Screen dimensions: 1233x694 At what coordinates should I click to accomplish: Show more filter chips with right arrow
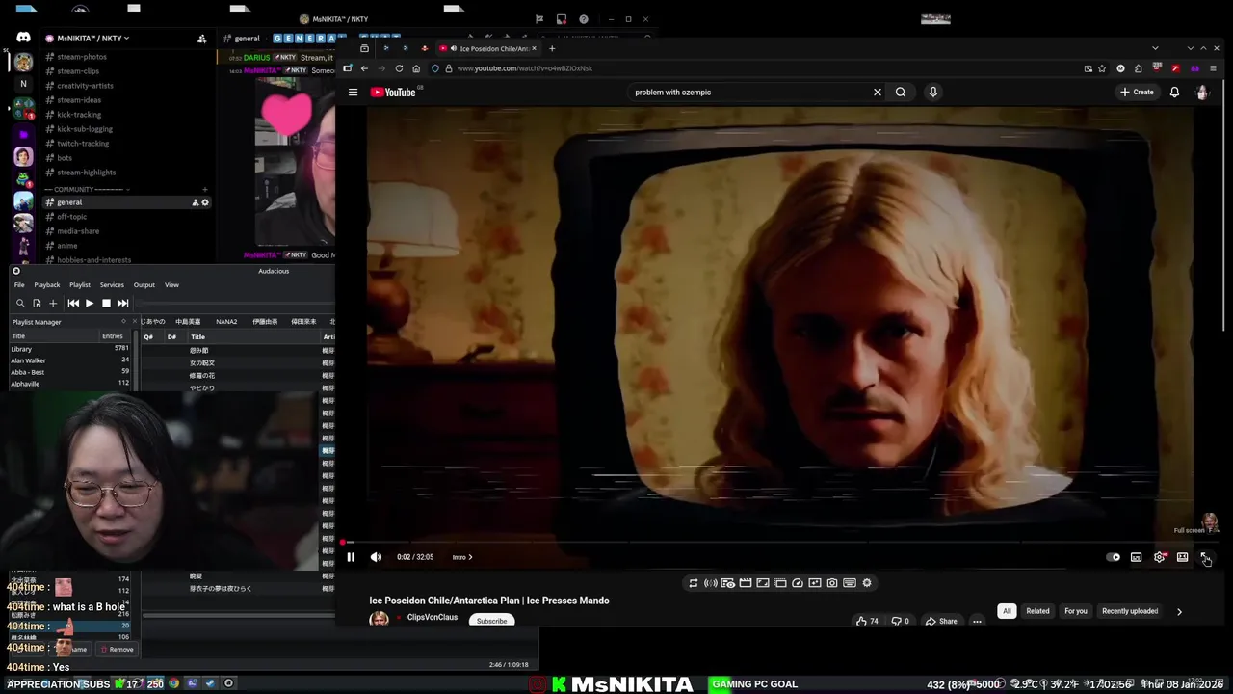click(1179, 611)
